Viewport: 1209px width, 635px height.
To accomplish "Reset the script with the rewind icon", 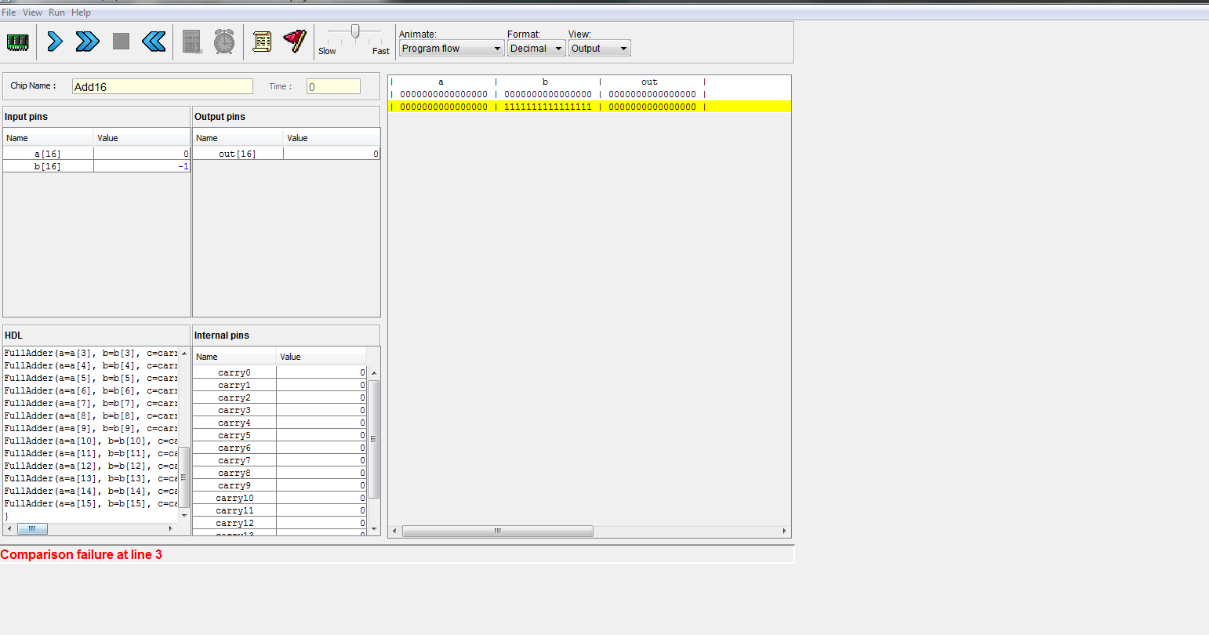I will tap(154, 42).
